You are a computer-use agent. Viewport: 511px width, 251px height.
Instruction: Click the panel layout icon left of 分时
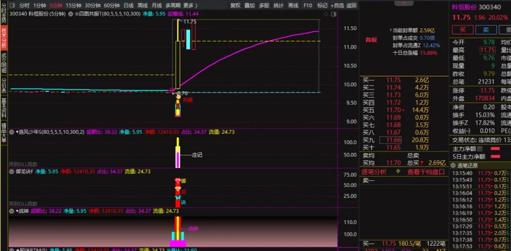[x=12, y=5]
